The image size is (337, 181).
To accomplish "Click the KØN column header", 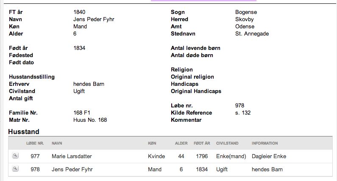I will pos(152,143).
